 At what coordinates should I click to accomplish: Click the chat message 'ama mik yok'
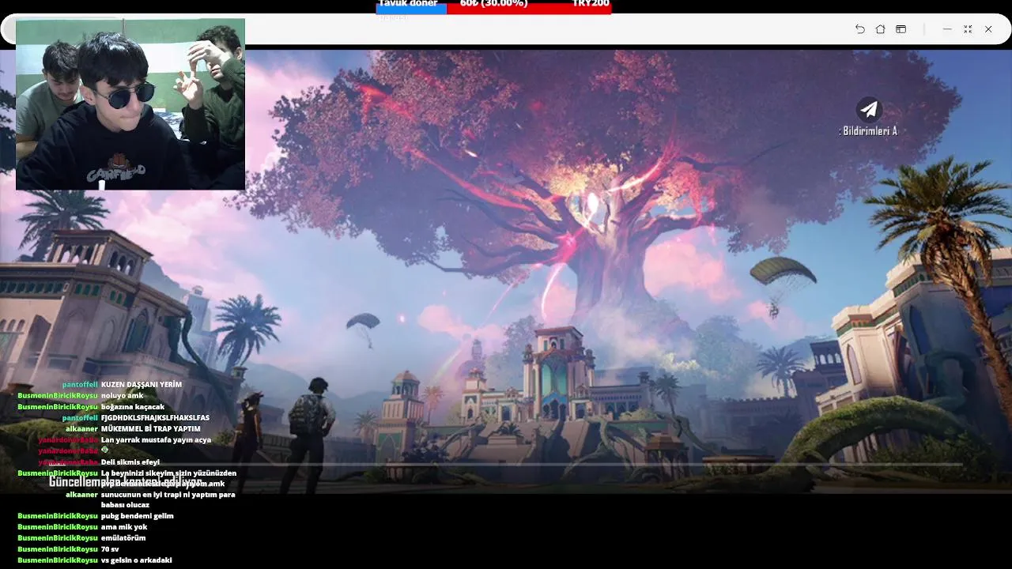[x=124, y=527]
